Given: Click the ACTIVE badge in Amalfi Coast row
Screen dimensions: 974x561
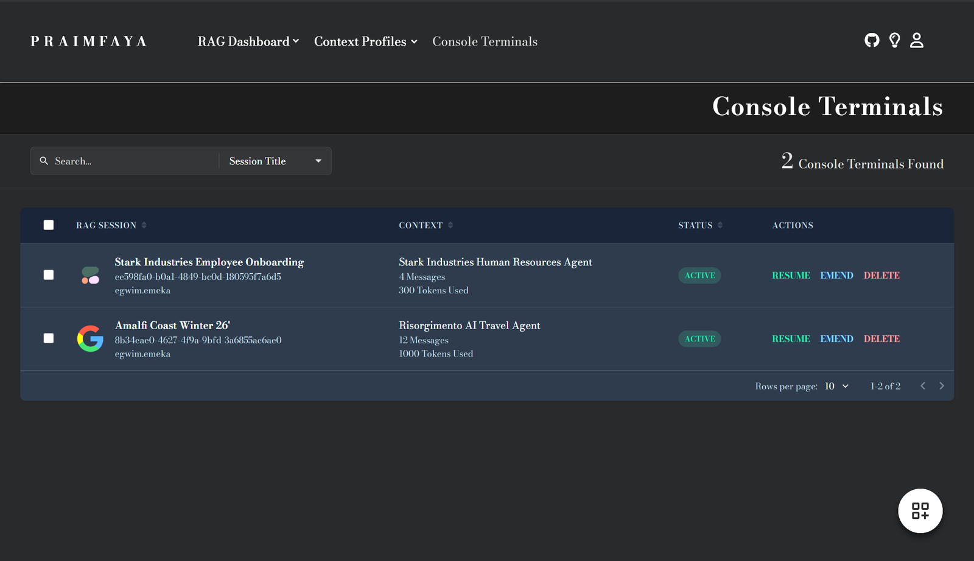Looking at the screenshot, I should pyautogui.click(x=699, y=339).
